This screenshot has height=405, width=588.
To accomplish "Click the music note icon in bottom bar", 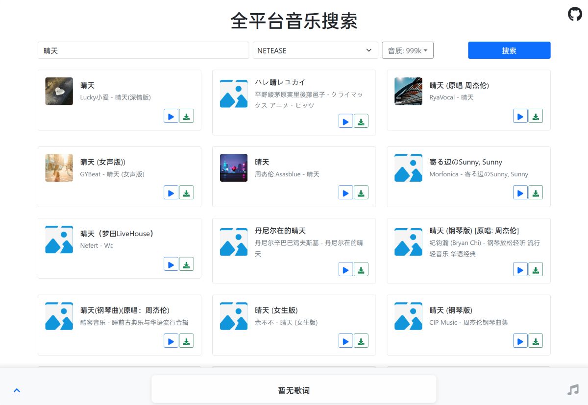I will click(x=573, y=390).
